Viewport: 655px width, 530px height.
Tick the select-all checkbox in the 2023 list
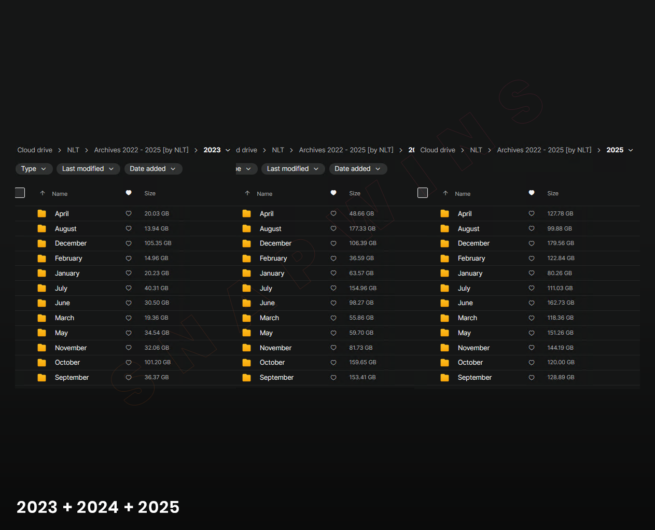(20, 193)
